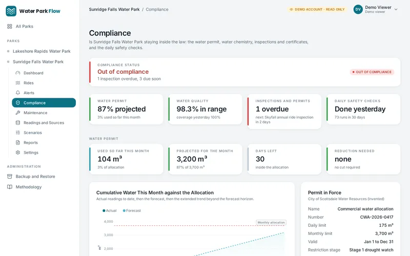Click the Sunridge Falls Water Park breadcrumb
410x256 pixels.
114,9
